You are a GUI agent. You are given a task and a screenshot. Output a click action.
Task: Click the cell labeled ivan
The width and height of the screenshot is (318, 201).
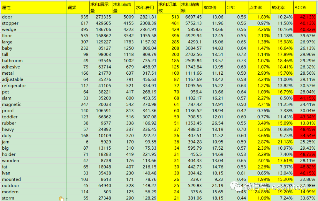(x=34, y=173)
